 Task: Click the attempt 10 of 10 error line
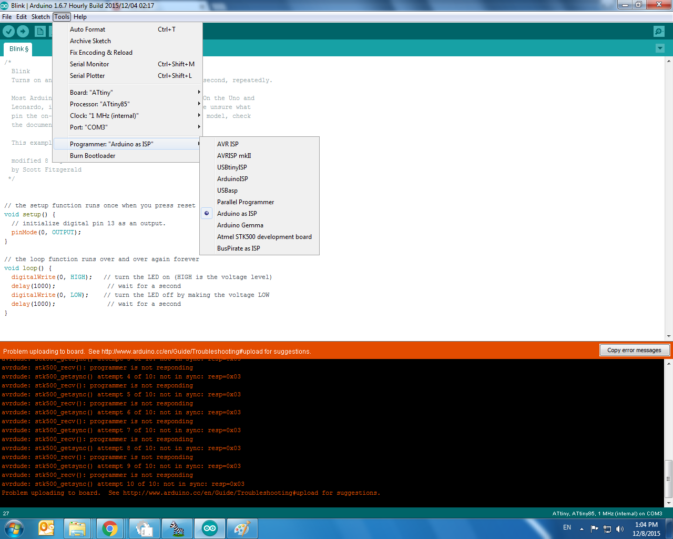pyautogui.click(x=123, y=484)
